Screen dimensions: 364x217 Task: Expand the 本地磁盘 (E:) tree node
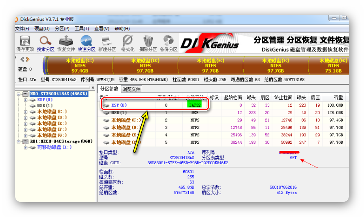pyautogui.click(x=26, y=124)
